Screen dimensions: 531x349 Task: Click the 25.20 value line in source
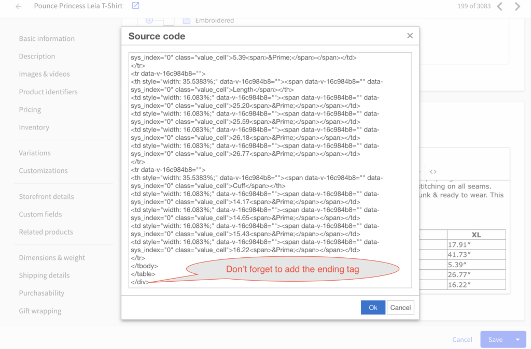point(245,106)
